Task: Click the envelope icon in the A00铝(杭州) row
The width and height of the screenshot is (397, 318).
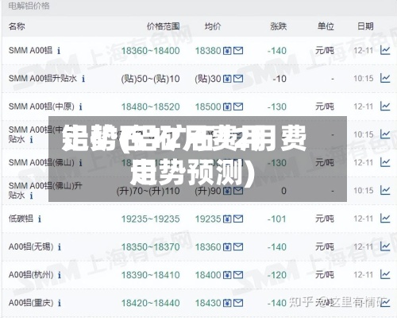Action: [238, 275]
